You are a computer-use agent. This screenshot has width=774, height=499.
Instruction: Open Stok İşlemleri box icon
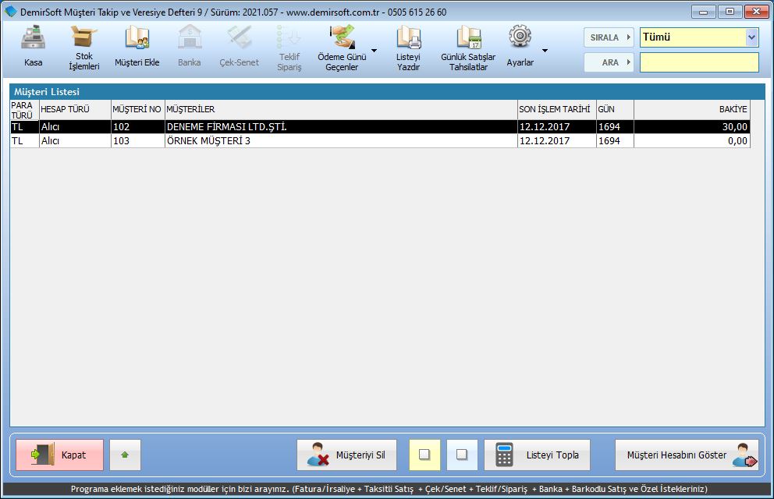pos(84,37)
